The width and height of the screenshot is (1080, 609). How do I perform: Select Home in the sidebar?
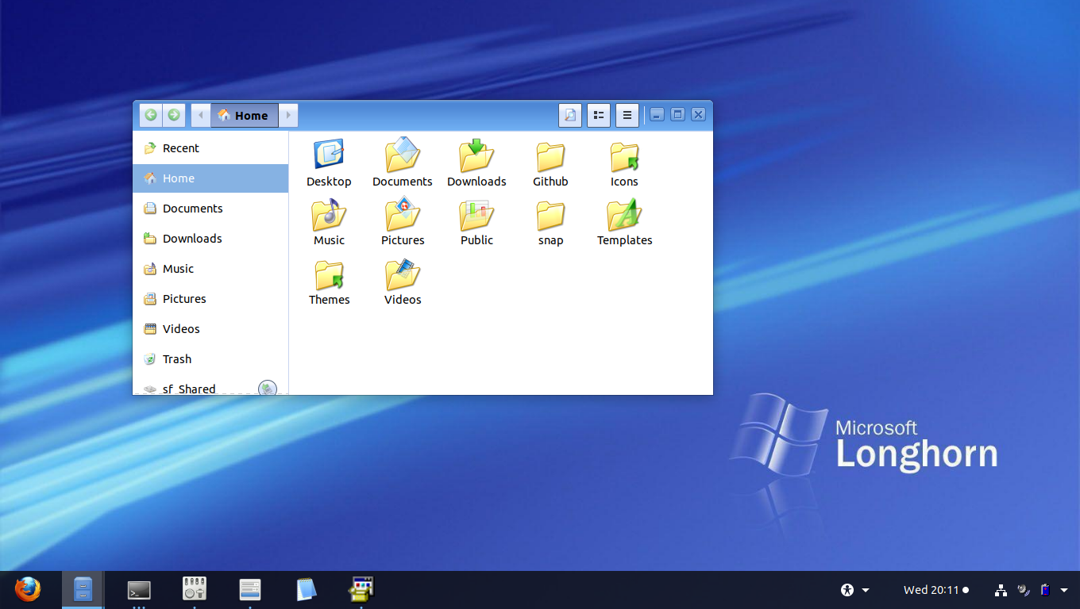click(x=210, y=178)
